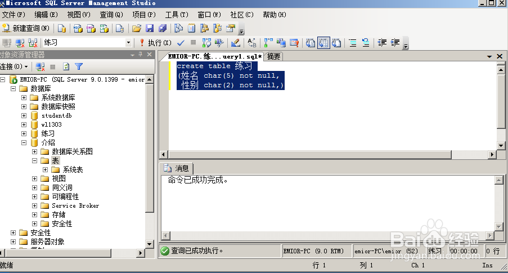
Task: Display the estimated execution plan
Action: (206, 43)
